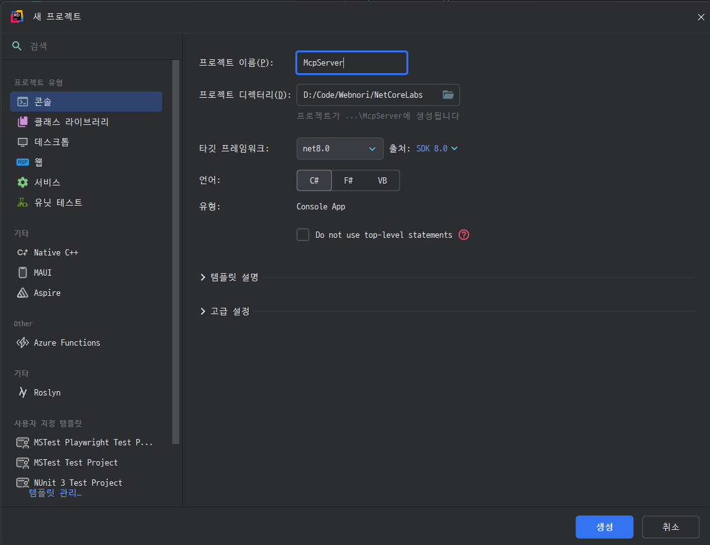Choose the Roslyn template icon
This screenshot has height=545, width=710.
pos(23,392)
